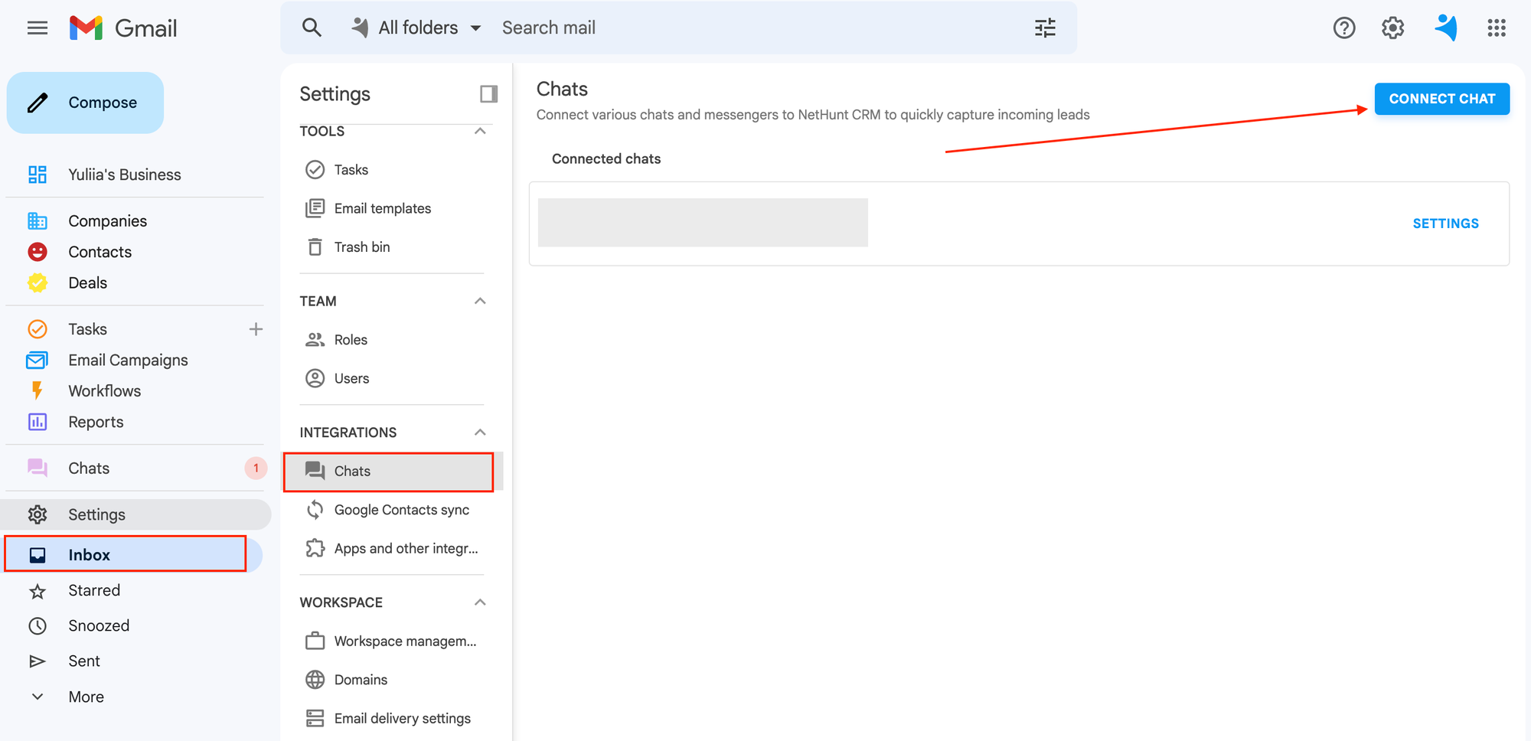Click the Workflows lightning icon
Image resolution: width=1531 pixels, height=741 pixels.
tap(37, 390)
